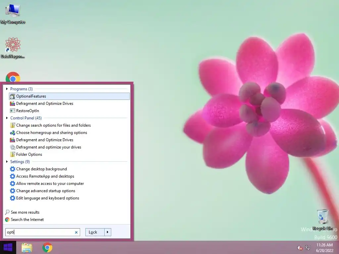This screenshot has height=254, width=339.
Task: Collapse the Control Panel (45) group
Action: 7,118
